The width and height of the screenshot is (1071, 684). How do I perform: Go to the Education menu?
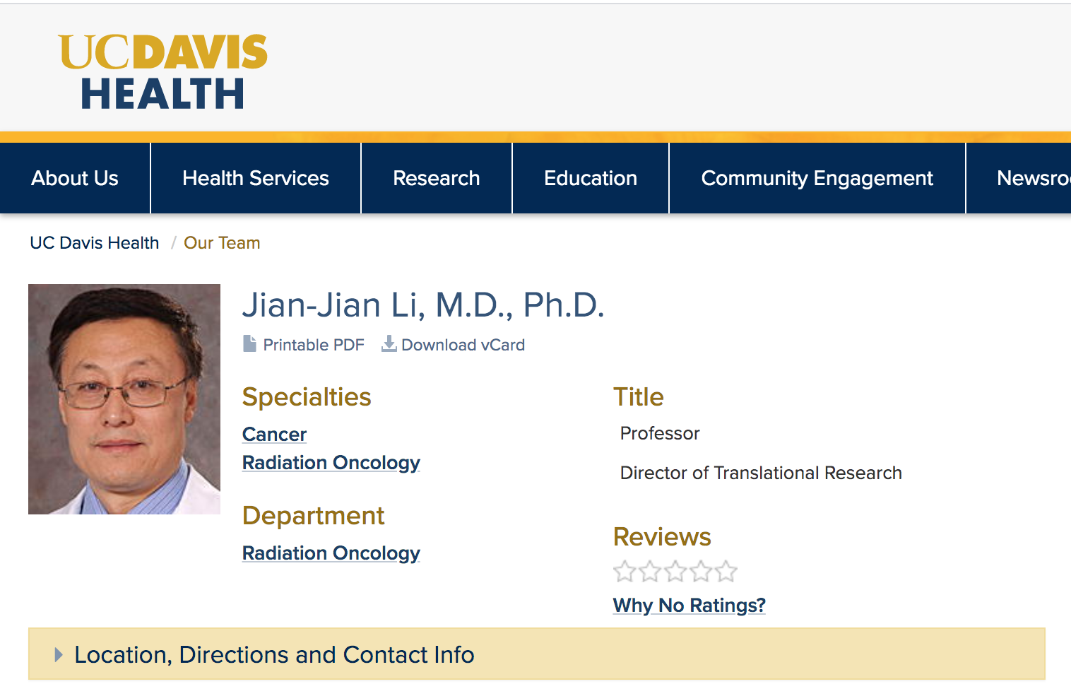point(591,178)
